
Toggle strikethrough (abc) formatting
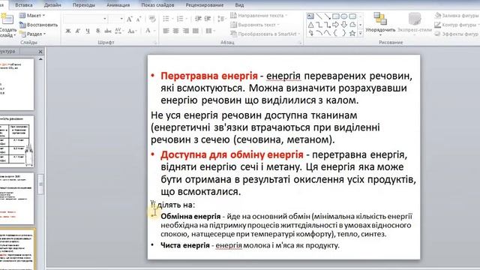pyautogui.click(x=108, y=31)
